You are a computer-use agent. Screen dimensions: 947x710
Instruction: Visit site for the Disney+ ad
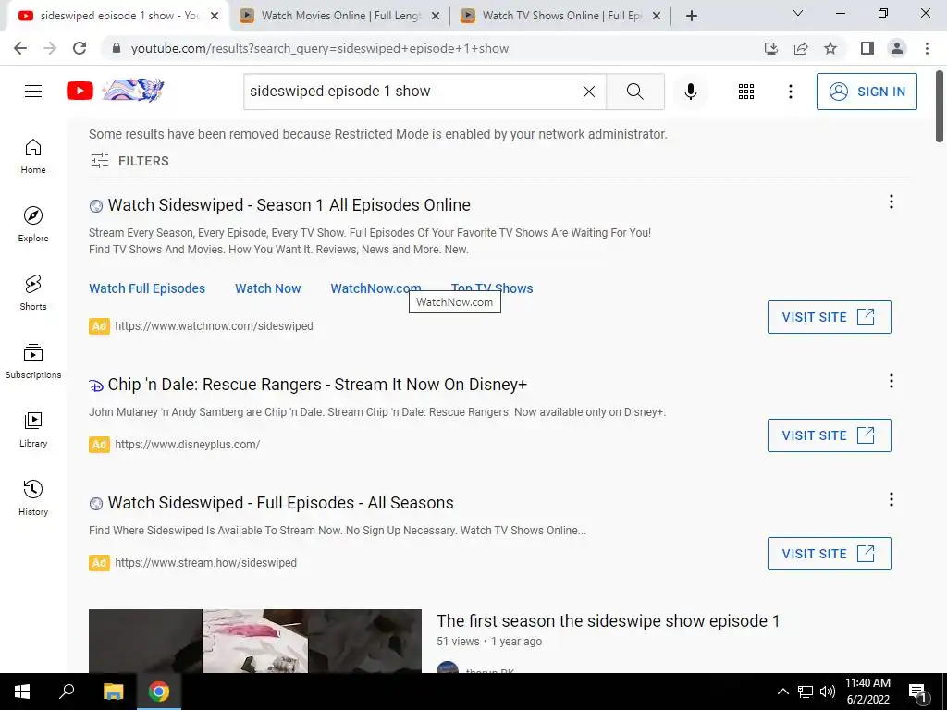pos(829,435)
